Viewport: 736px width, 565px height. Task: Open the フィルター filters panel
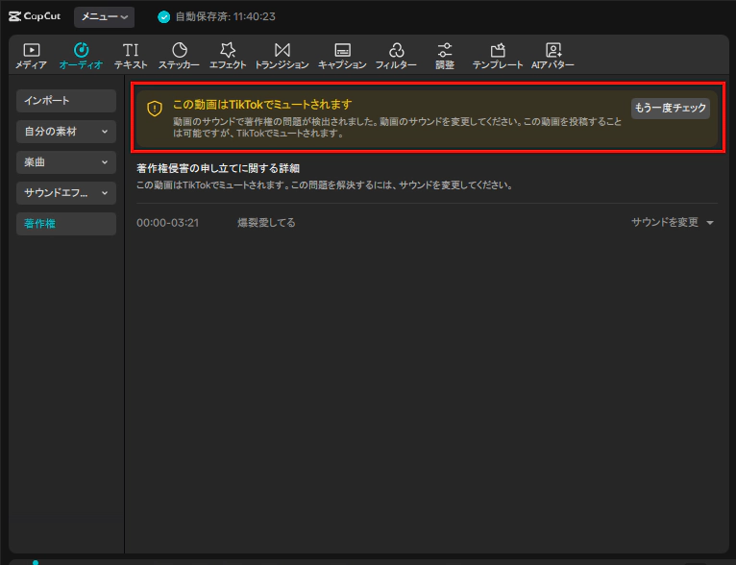pyautogui.click(x=396, y=56)
